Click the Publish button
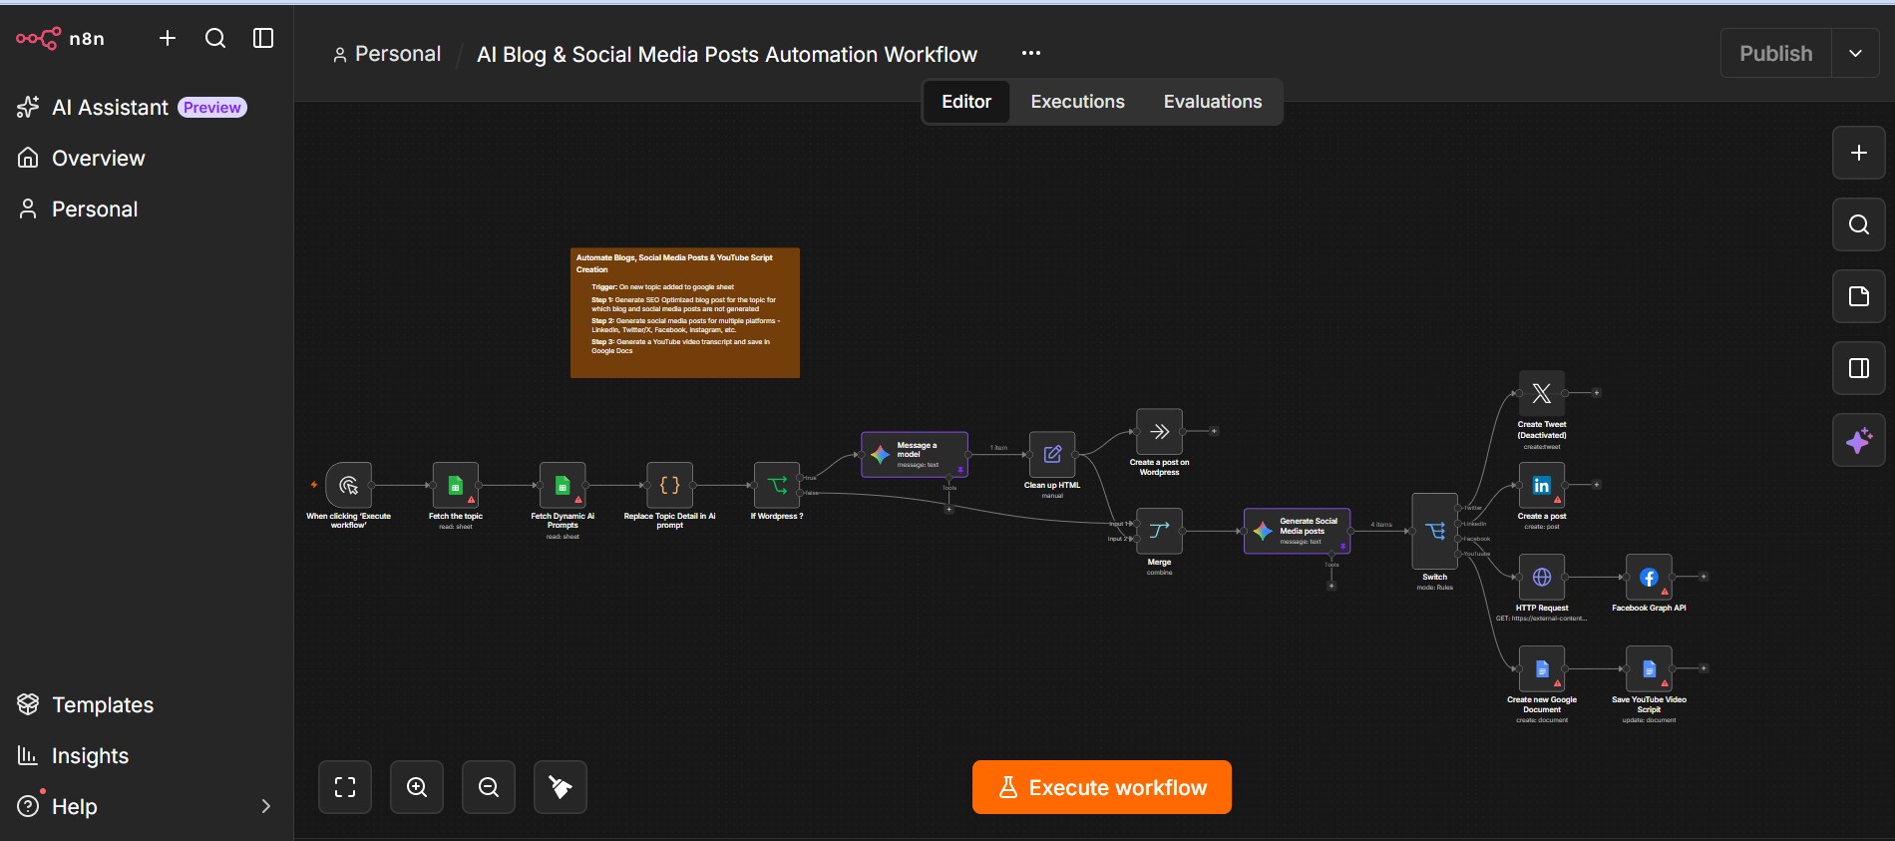Viewport: 1895px width, 841px height. click(1776, 54)
